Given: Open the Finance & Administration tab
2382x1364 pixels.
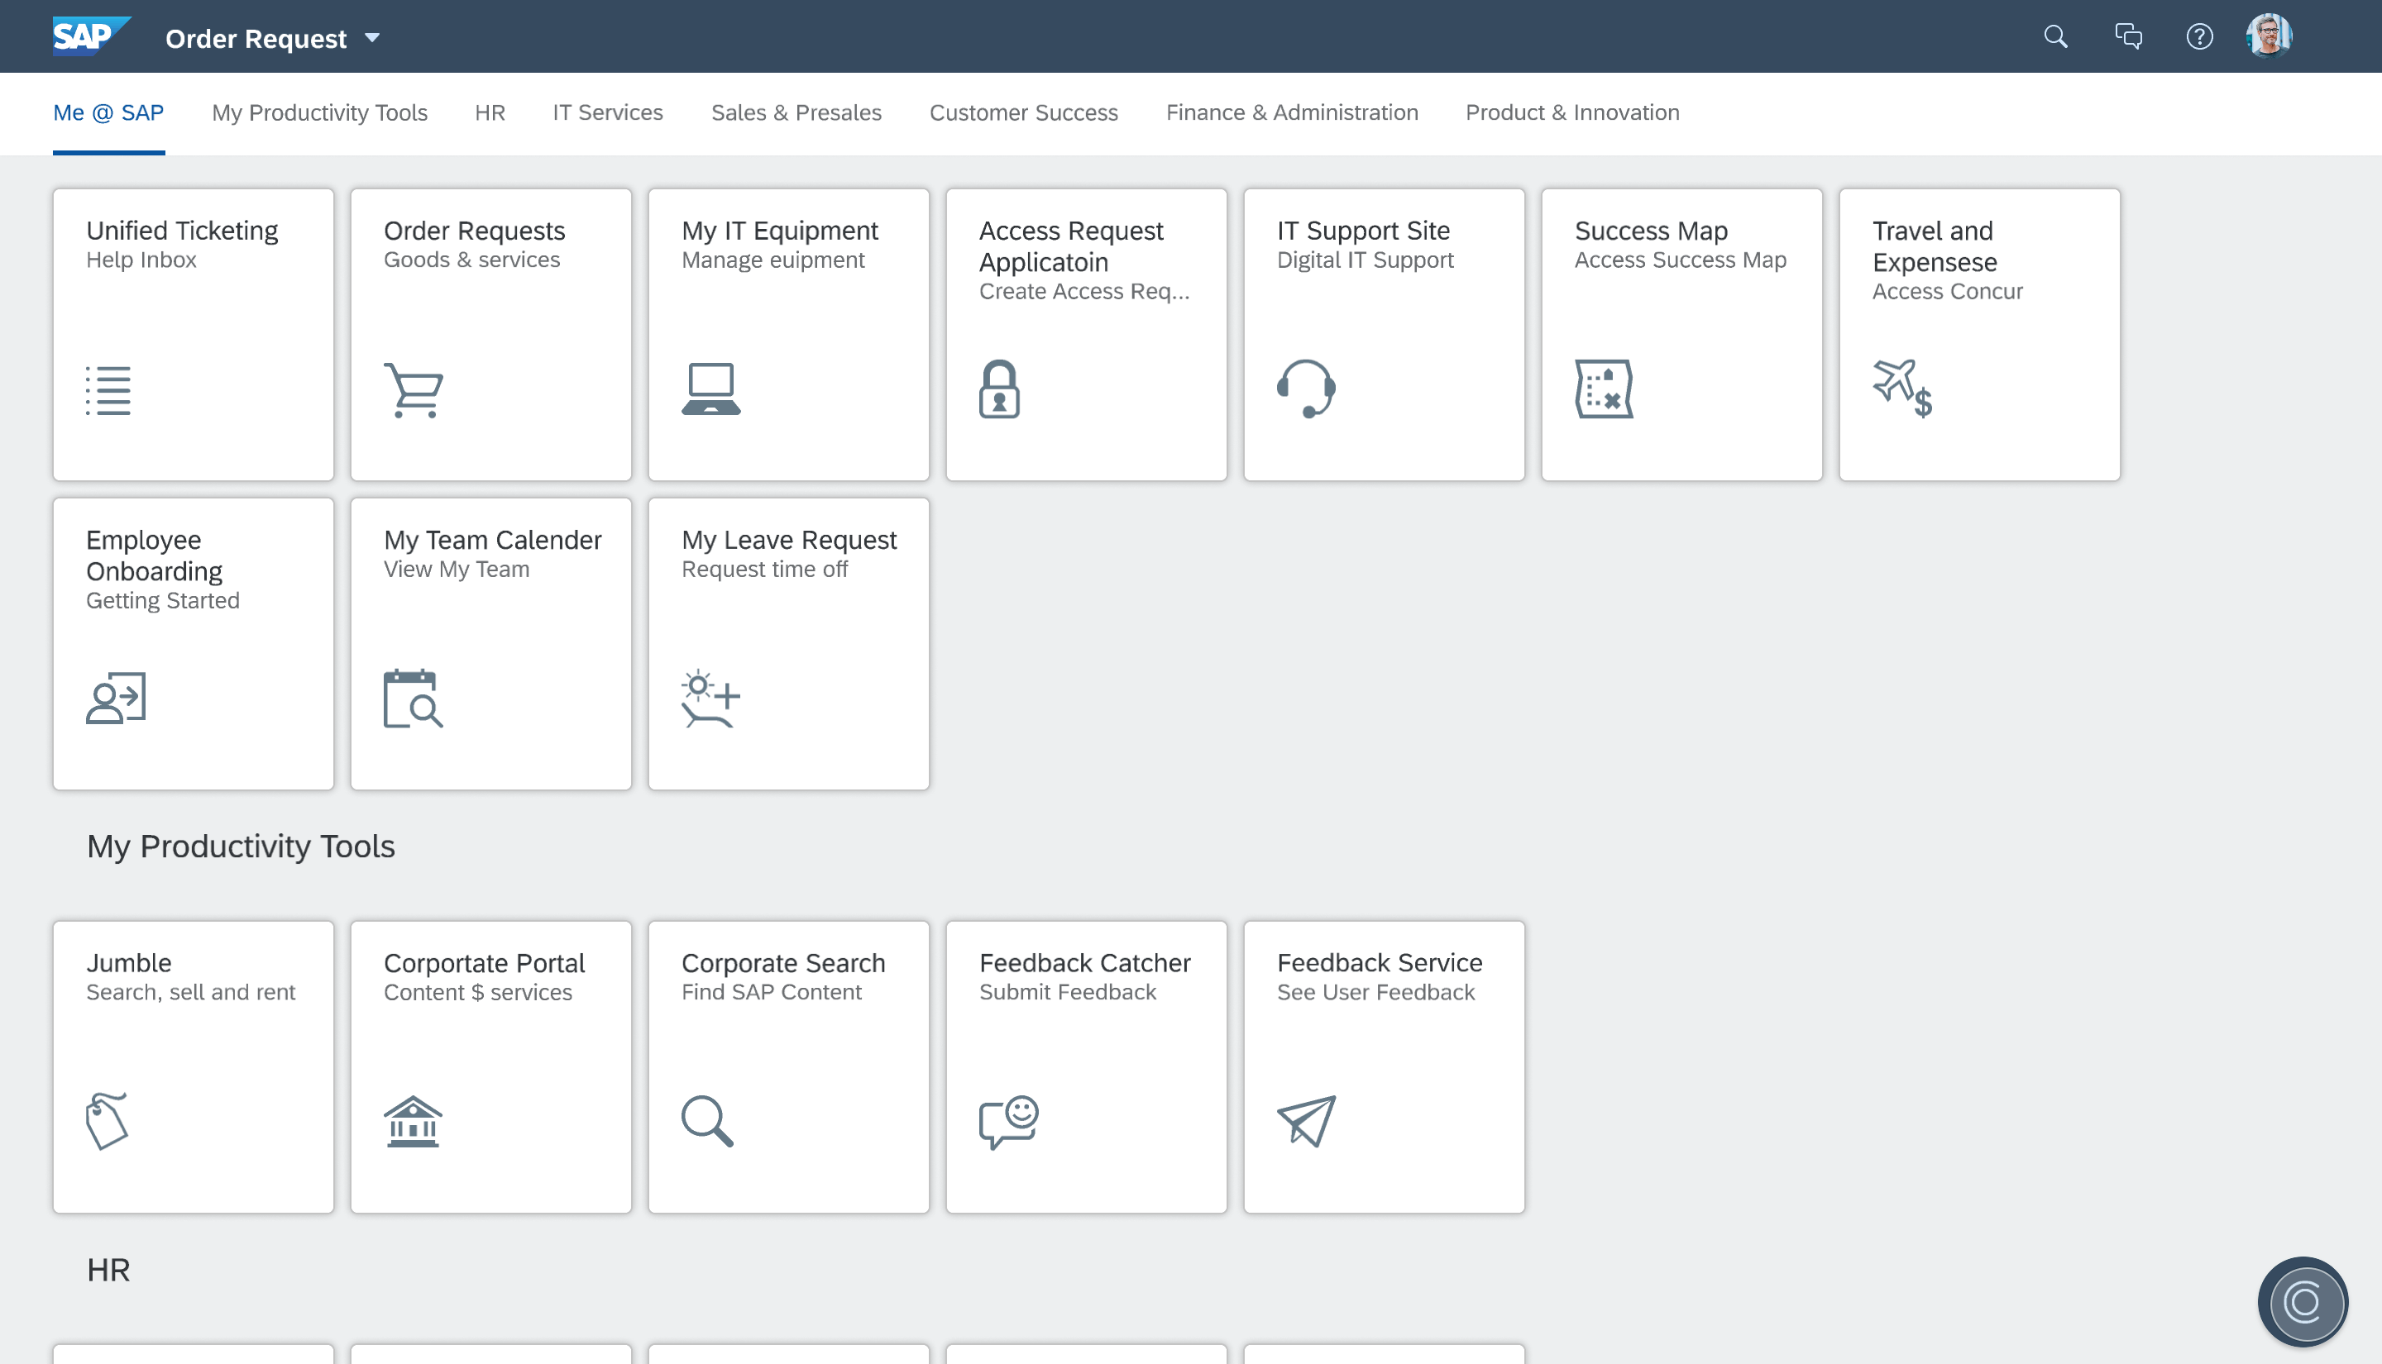Looking at the screenshot, I should [x=1291, y=112].
